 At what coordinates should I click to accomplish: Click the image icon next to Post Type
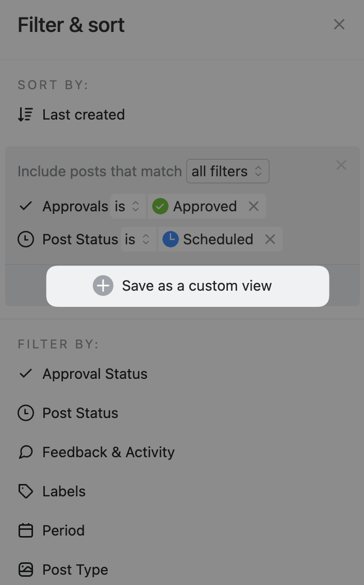(25, 570)
